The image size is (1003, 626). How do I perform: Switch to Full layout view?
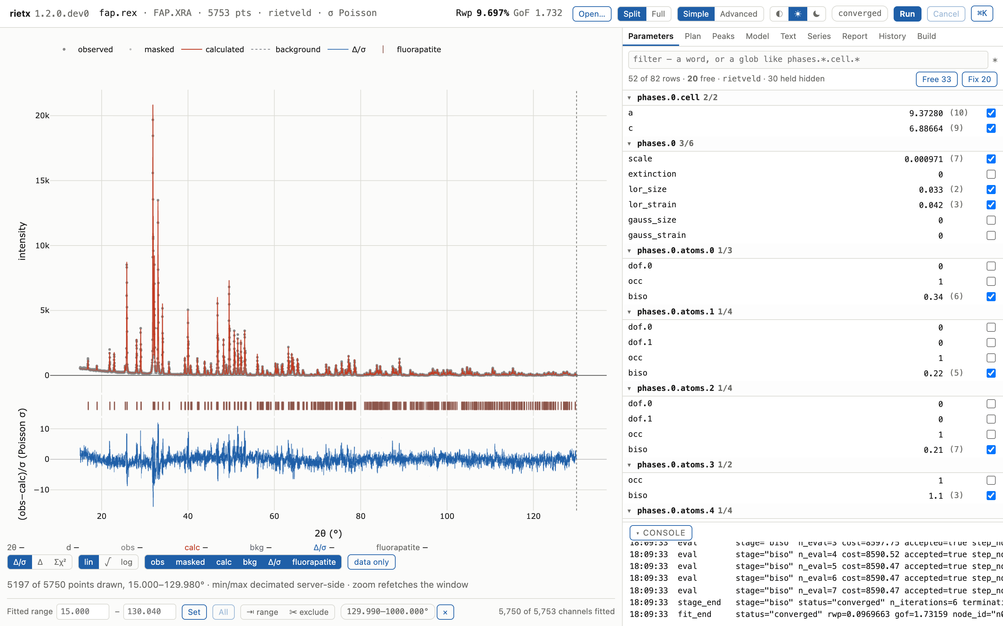click(x=658, y=14)
